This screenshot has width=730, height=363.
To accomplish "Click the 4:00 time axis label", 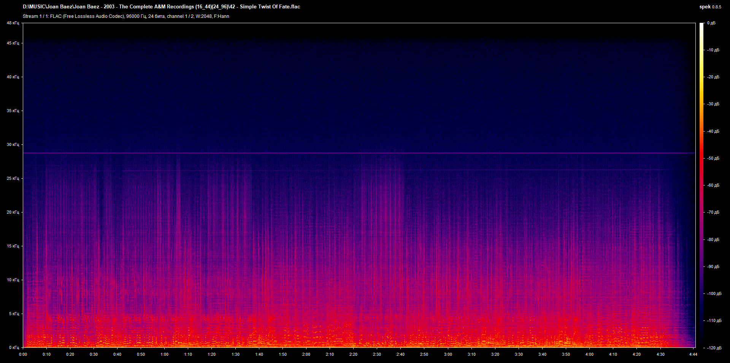I will 590,355.
